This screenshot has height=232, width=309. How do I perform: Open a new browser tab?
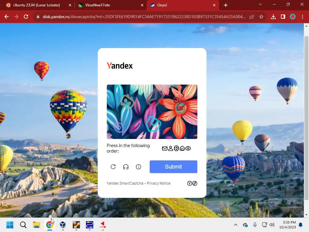tap(226, 5)
